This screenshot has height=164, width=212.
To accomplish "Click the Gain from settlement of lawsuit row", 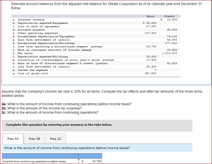I will click(95, 40).
